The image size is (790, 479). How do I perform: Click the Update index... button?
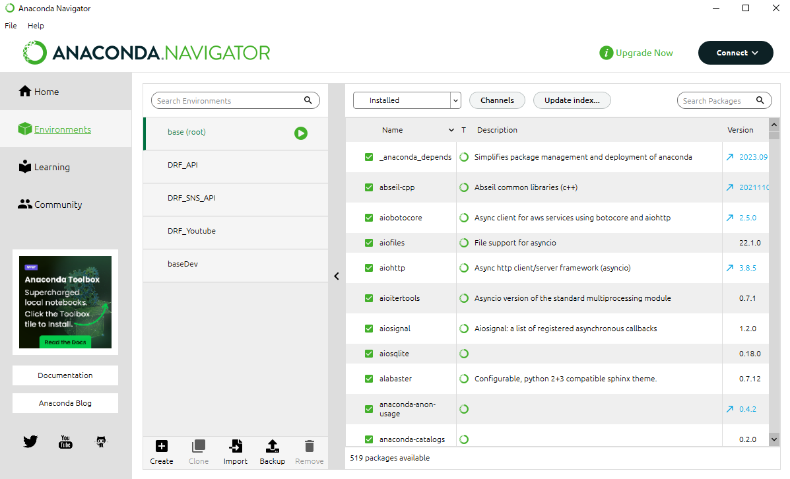[x=572, y=100]
